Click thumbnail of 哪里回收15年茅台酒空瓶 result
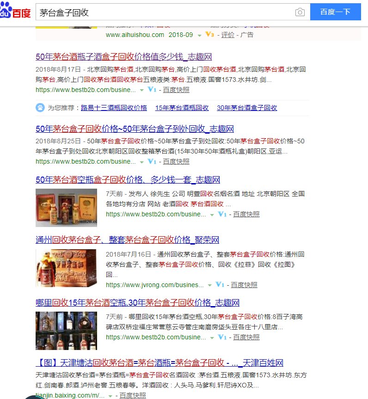368x399 pixels. tap(66, 331)
